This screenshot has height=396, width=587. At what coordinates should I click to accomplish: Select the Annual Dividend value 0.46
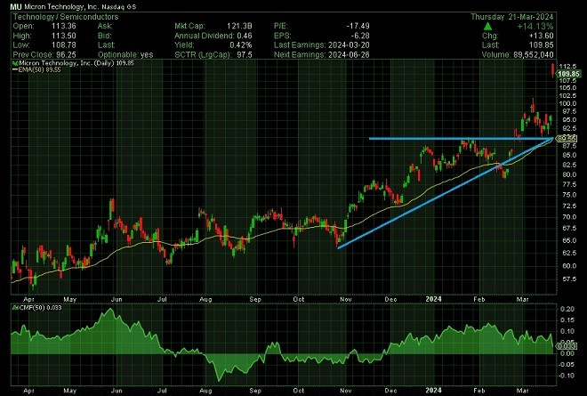(x=245, y=36)
